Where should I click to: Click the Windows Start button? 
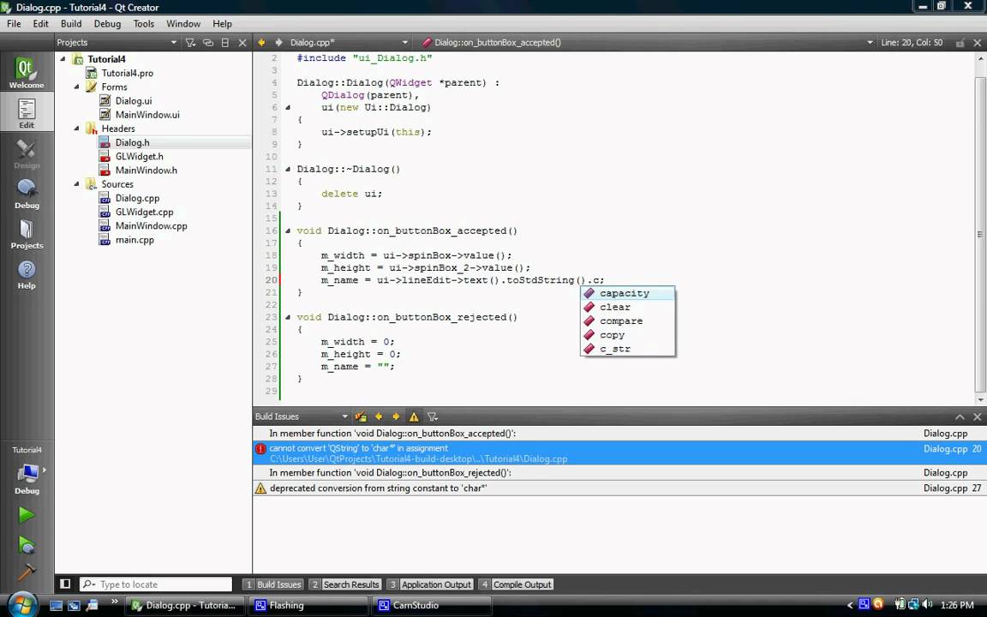[22, 605]
